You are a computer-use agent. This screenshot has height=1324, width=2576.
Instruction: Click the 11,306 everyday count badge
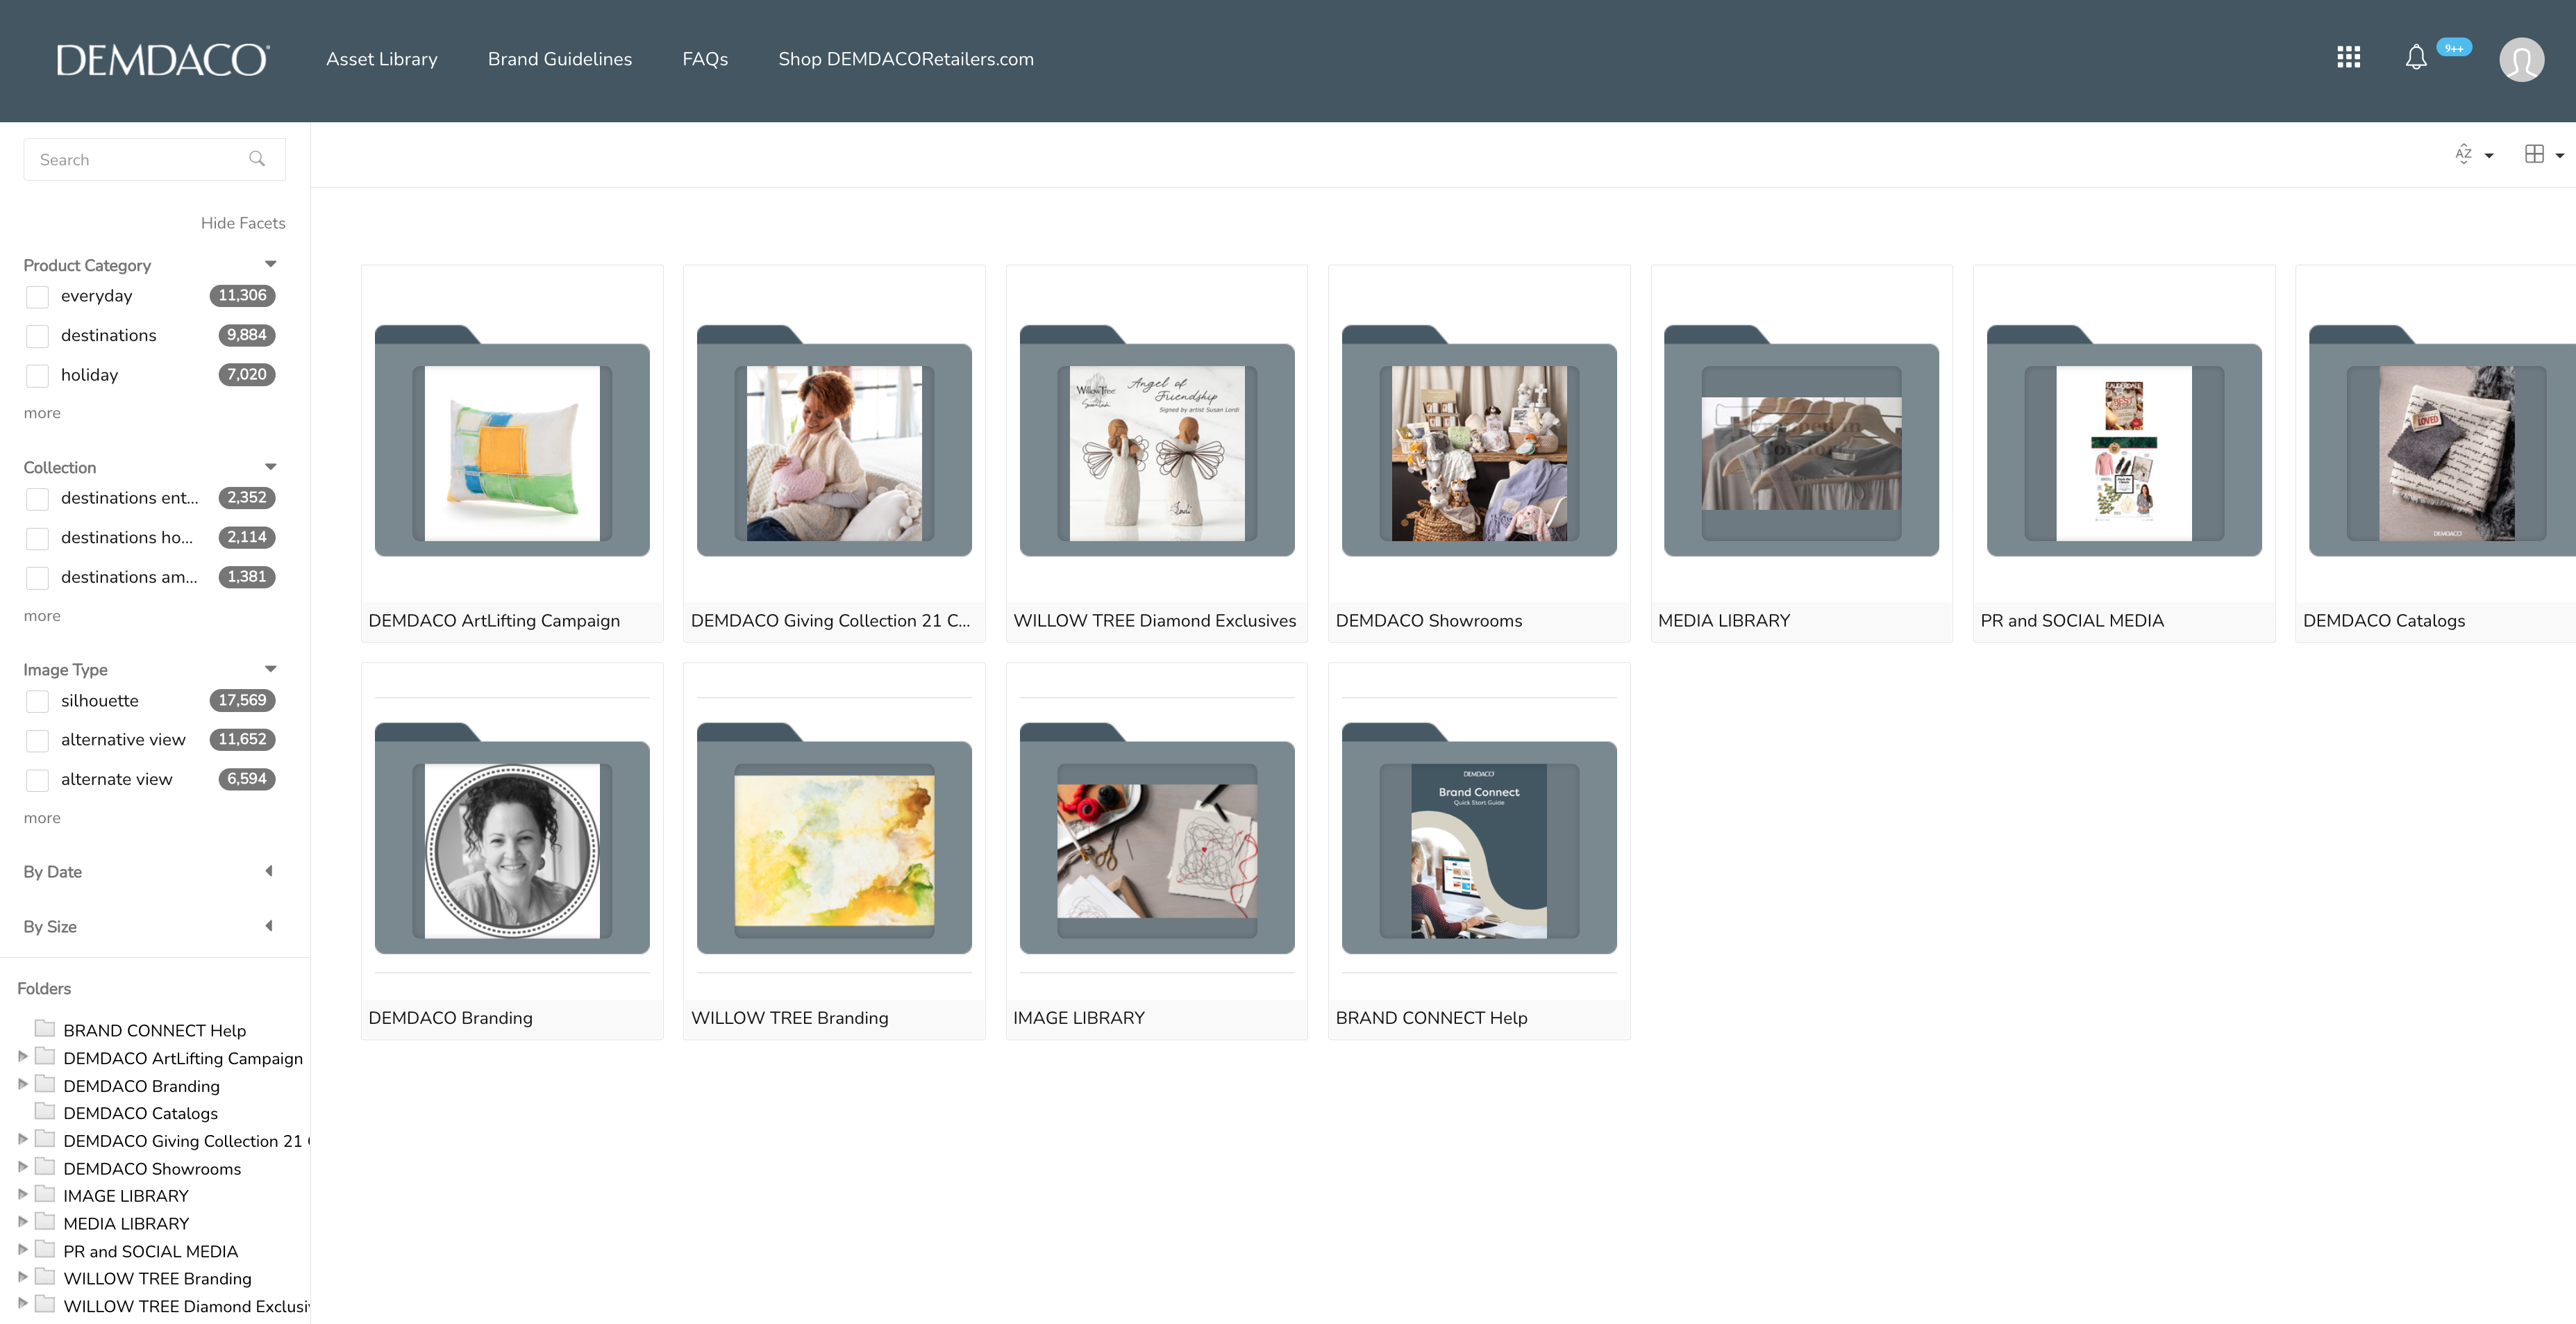(x=242, y=295)
